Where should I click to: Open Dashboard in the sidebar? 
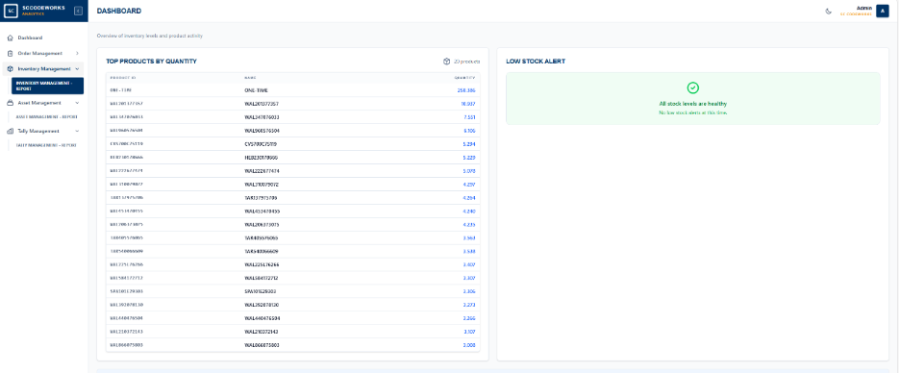43,37
